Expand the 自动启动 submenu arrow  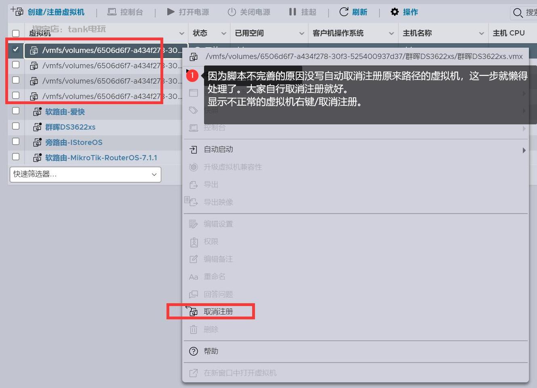pos(524,150)
